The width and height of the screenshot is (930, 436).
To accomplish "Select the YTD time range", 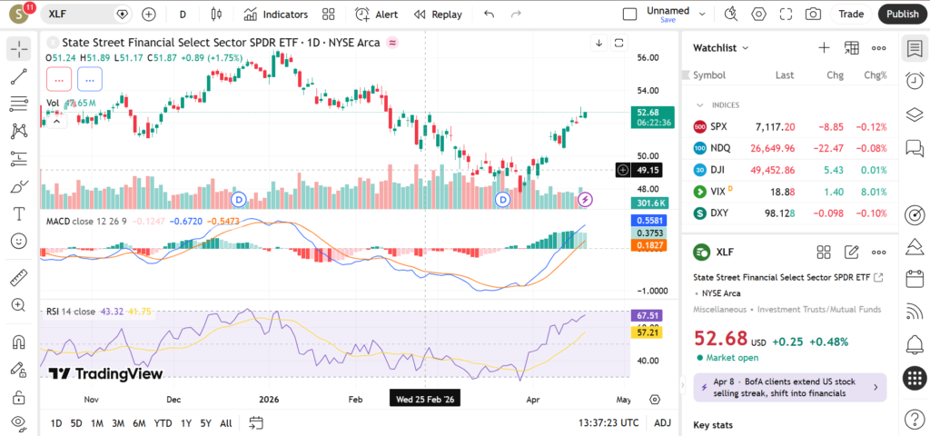I will pyautogui.click(x=163, y=423).
